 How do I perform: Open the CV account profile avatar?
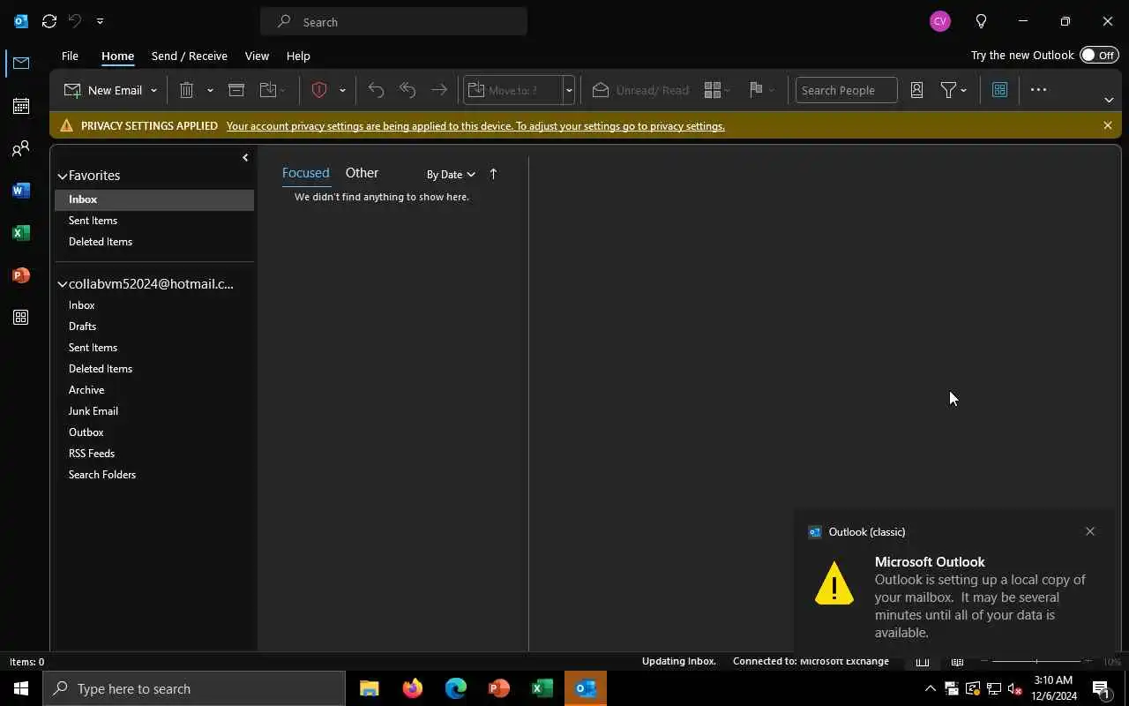[x=940, y=21]
